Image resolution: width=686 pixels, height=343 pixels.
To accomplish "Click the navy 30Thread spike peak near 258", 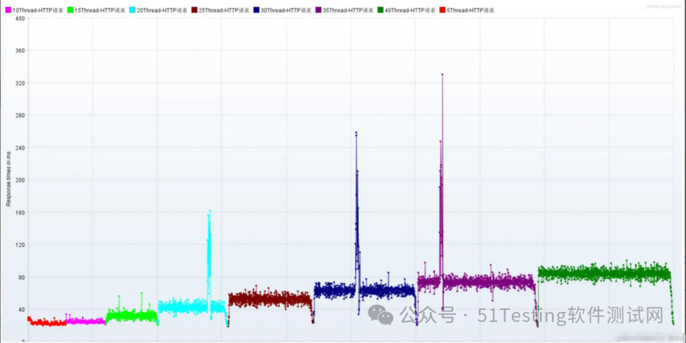I will pos(356,133).
